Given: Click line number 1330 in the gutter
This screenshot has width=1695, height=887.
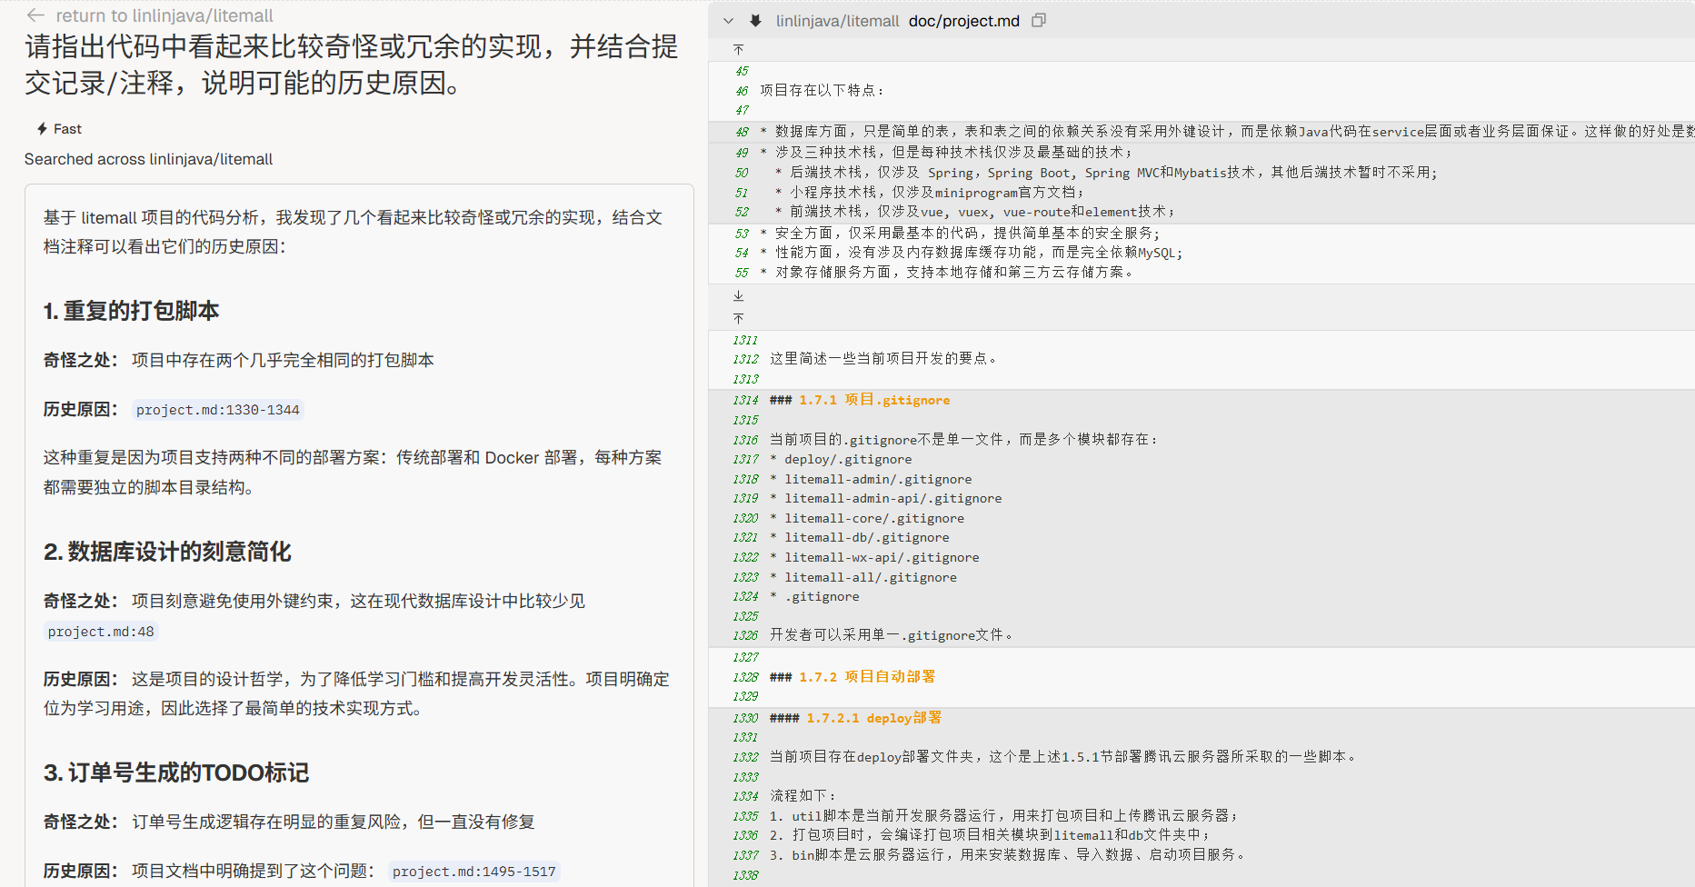Looking at the screenshot, I should pyautogui.click(x=745, y=718).
